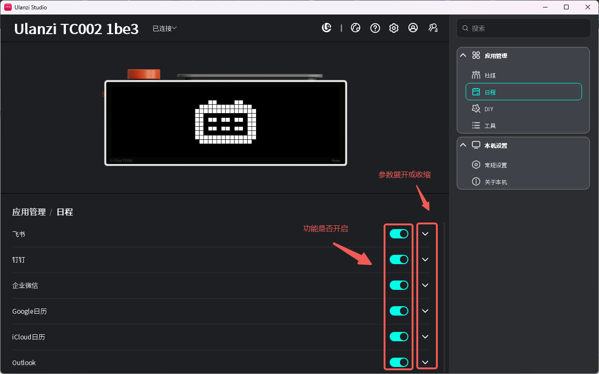Toggle the 飞书 switch off
This screenshot has height=374, width=599.
[x=399, y=234]
